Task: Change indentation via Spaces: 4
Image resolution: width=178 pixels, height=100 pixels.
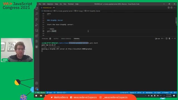Action: [133, 92]
